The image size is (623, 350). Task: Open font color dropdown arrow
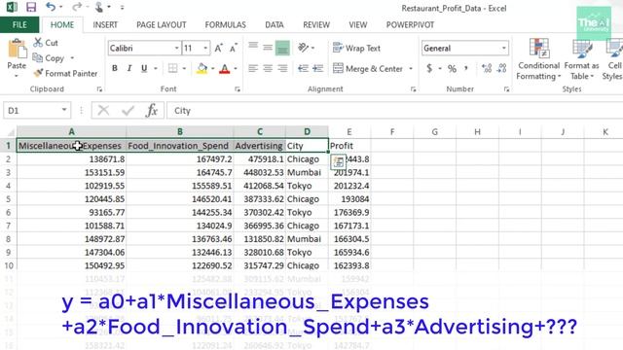click(236, 69)
